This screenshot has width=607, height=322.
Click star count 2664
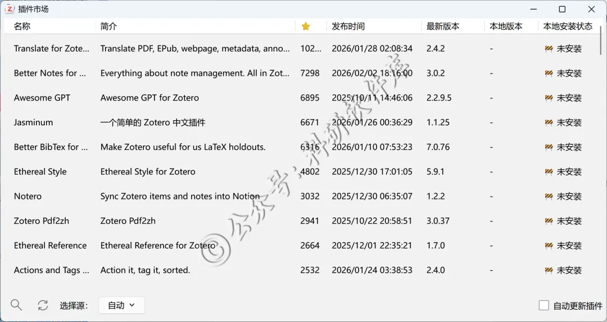tap(310, 246)
